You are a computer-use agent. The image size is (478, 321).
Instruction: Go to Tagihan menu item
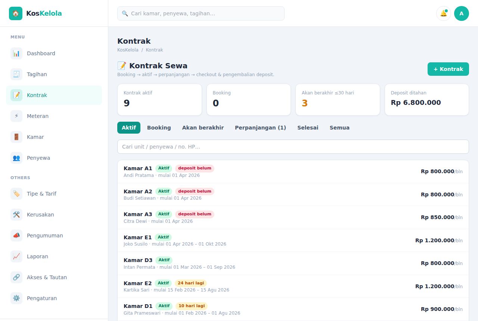coord(54,74)
